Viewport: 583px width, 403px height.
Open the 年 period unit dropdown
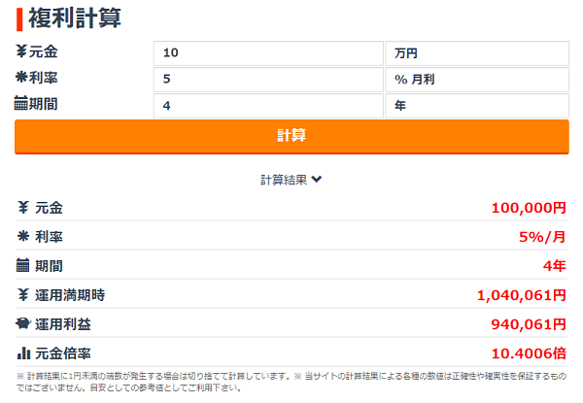coord(477,106)
